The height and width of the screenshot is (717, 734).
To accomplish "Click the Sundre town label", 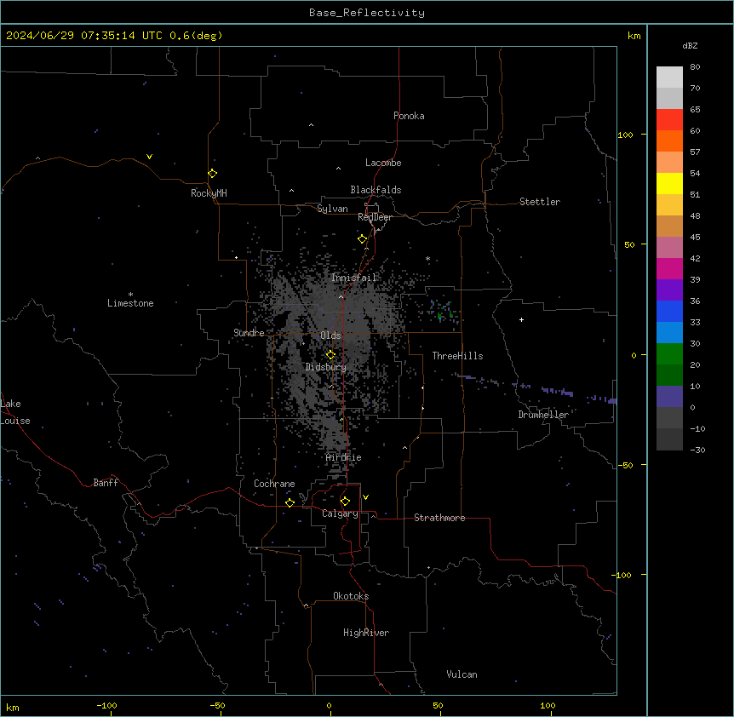I will coord(249,333).
